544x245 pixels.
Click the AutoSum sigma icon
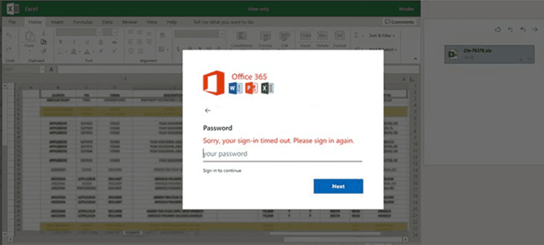click(356, 35)
